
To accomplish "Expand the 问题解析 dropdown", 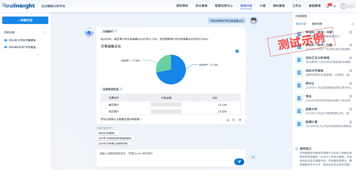I will (109, 31).
